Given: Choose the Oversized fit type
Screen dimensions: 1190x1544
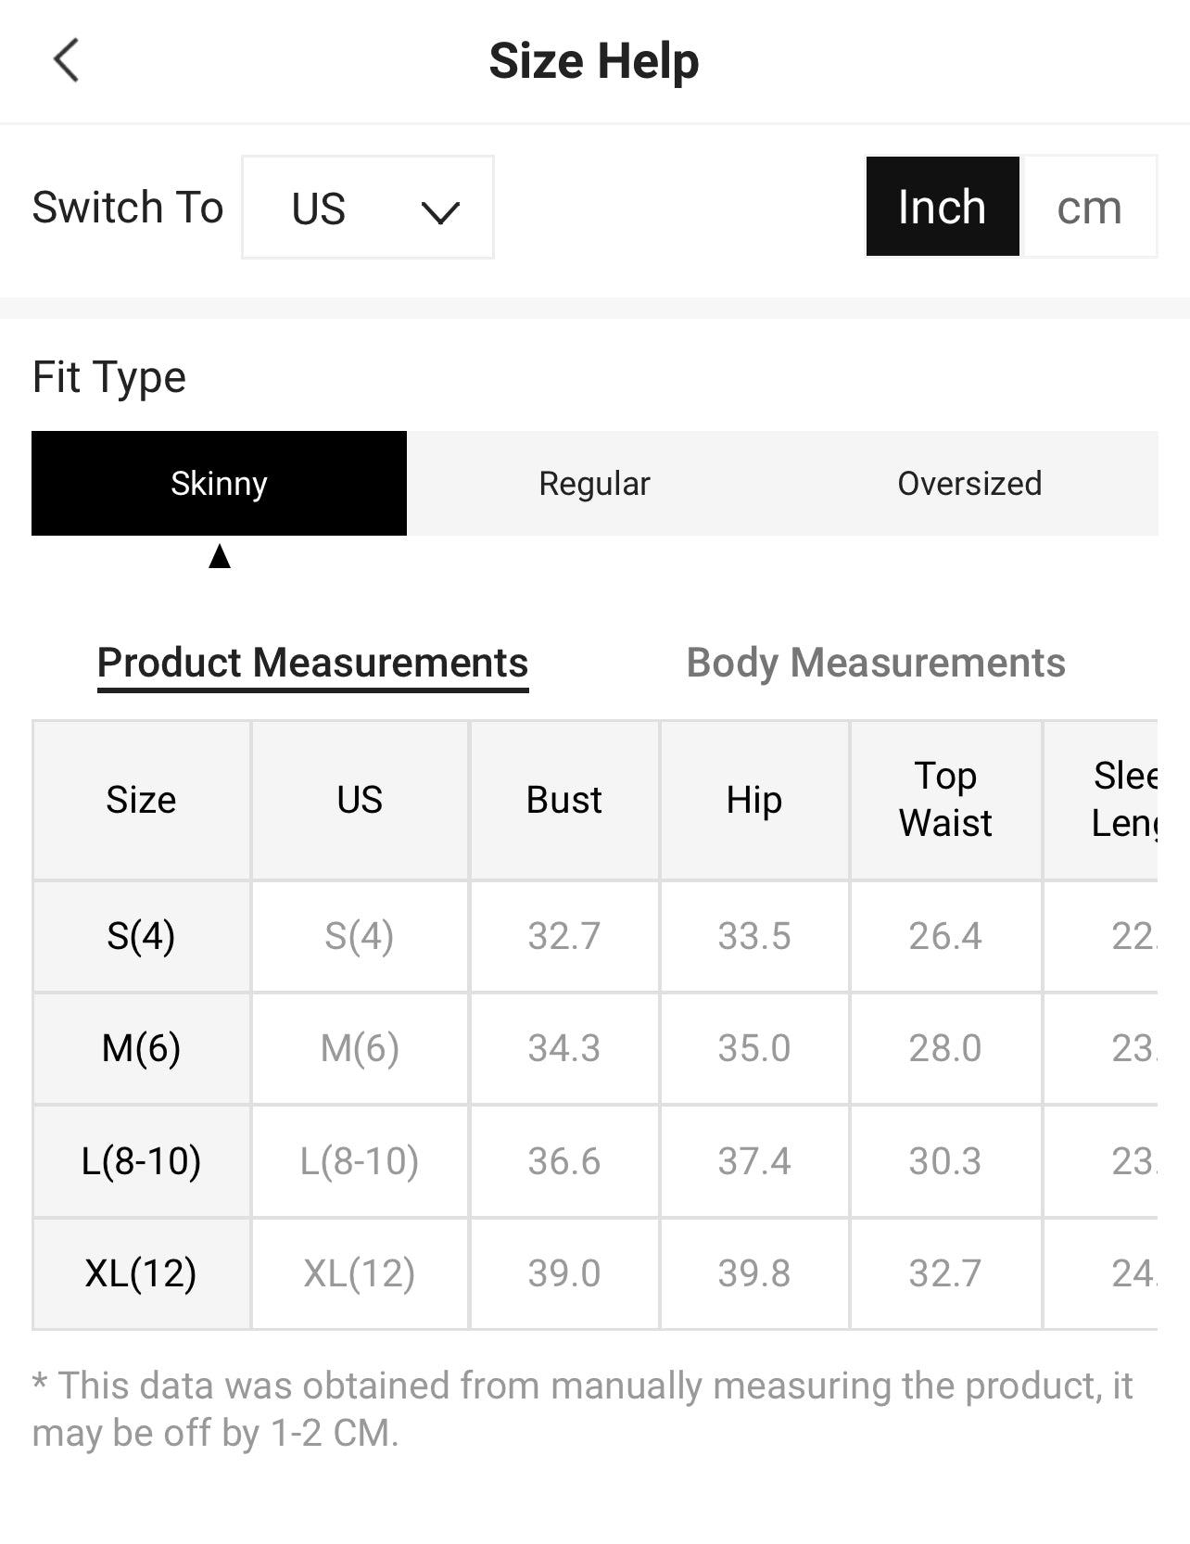Looking at the screenshot, I should click(x=970, y=483).
